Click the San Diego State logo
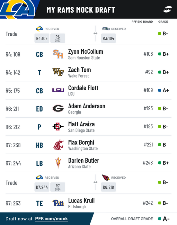This screenshot has width=177, height=225. [58, 126]
